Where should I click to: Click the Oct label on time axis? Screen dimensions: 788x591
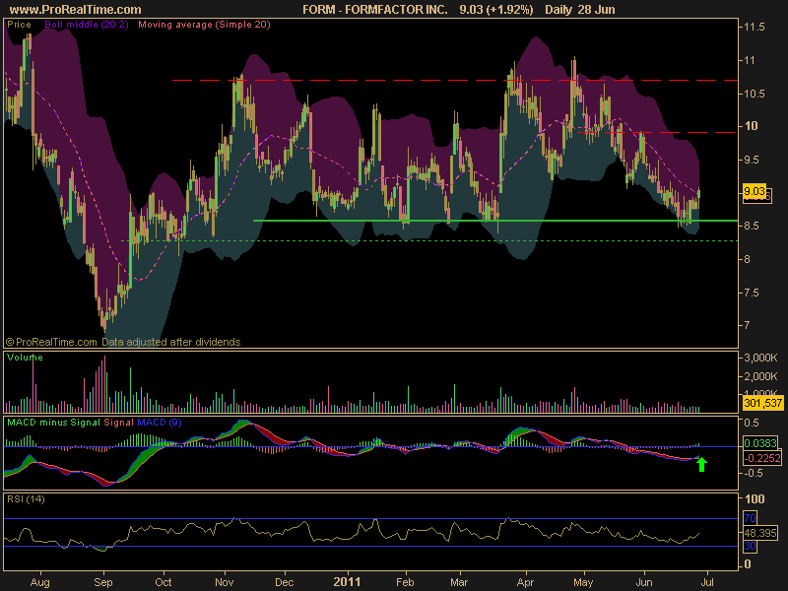pos(163,582)
